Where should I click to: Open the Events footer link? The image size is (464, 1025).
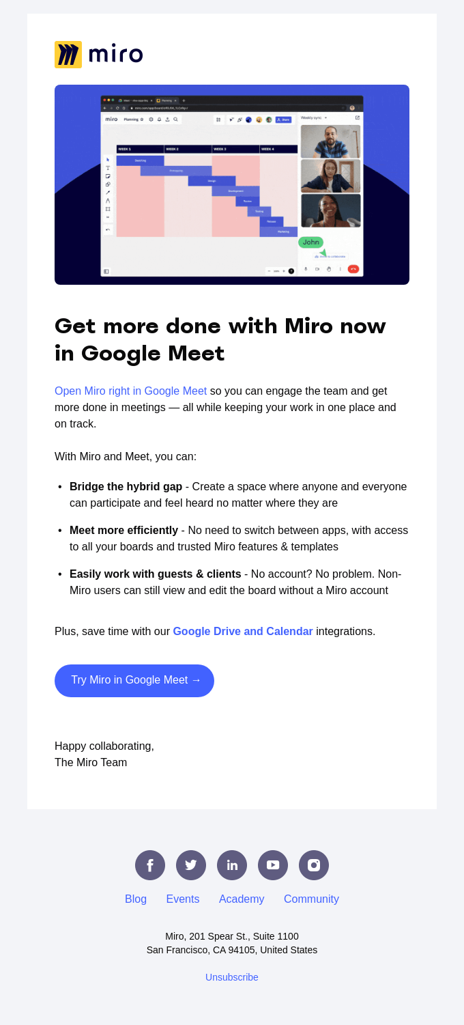tap(183, 899)
